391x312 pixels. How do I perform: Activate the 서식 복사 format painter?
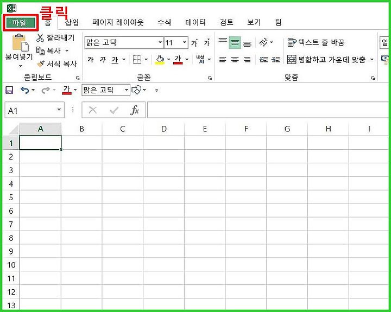pos(57,64)
